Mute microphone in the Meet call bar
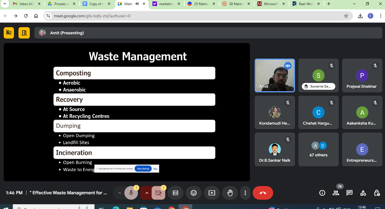Screen dimensions: 385x209 (x=131, y=193)
